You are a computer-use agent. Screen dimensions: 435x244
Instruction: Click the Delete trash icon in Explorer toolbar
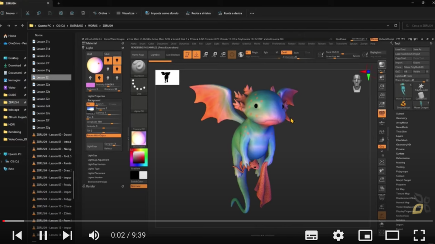click(83, 13)
